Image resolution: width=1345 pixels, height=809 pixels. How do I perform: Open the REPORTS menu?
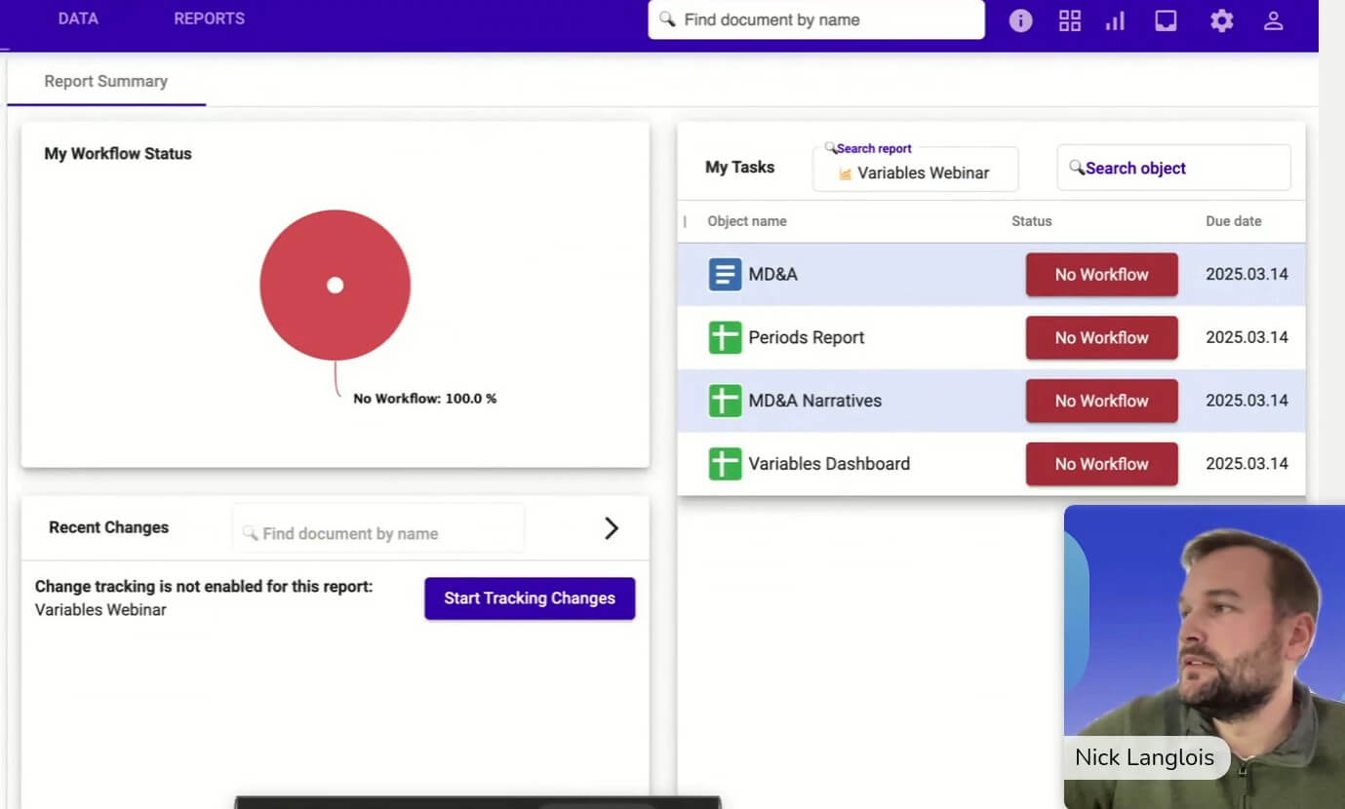point(209,19)
